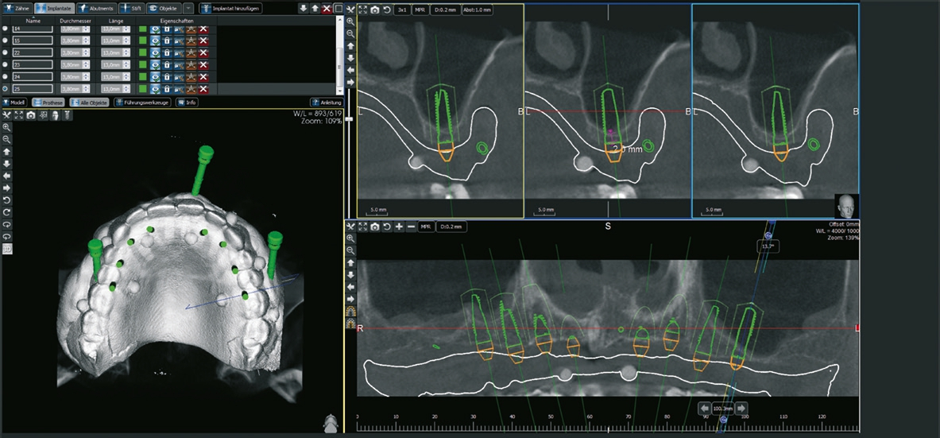
Task: Move the selected implant up in the list
Action: (x=315, y=8)
